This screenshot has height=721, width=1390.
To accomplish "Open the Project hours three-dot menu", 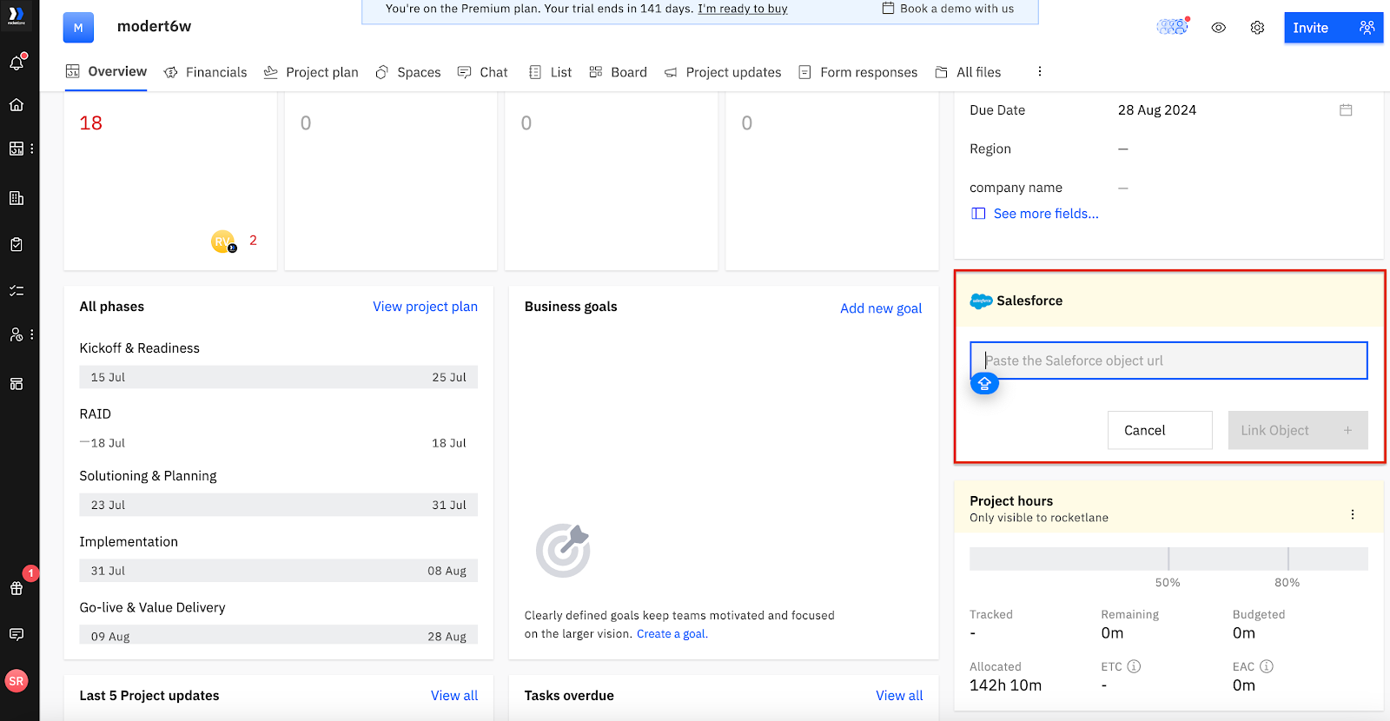I will click(x=1353, y=514).
